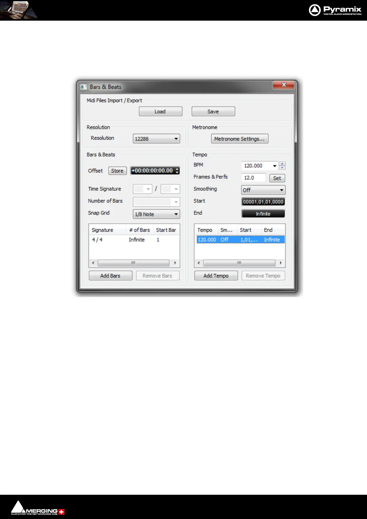This screenshot has height=519, width=367.
Task: Click the Add Bars button
Action: point(110,276)
